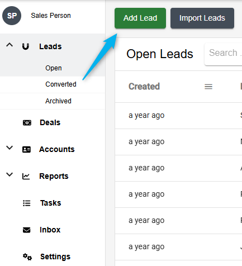The width and height of the screenshot is (242, 266).
Task: Select the first 'a year ago' lead row
Action: pos(178,116)
